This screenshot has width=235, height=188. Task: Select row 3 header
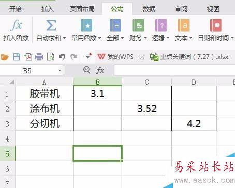click(8, 124)
